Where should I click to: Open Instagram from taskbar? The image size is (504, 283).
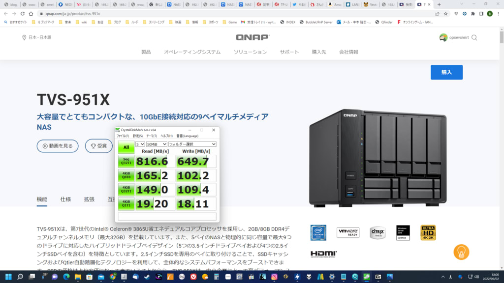click(x=274, y=277)
